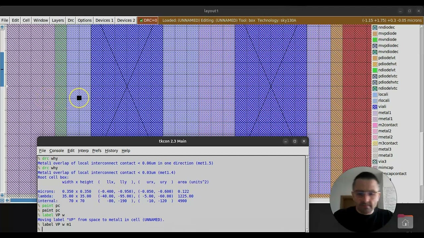Select the mvpdiode layer swatch
424x238 pixels.
click(375, 33)
